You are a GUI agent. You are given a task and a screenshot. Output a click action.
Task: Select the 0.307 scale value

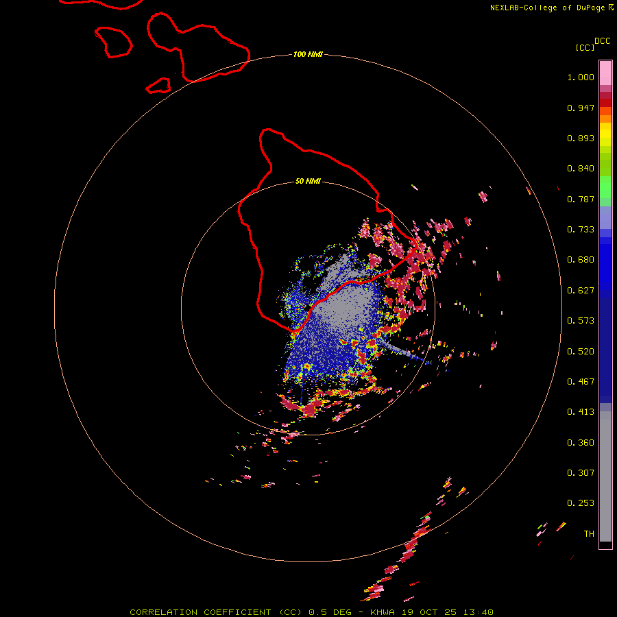tap(581, 473)
